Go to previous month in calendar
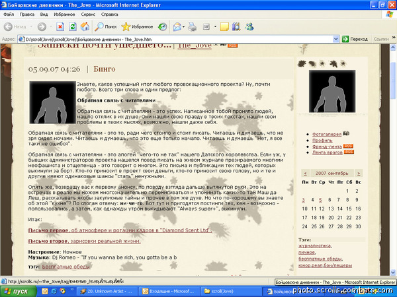 (x=305, y=173)
